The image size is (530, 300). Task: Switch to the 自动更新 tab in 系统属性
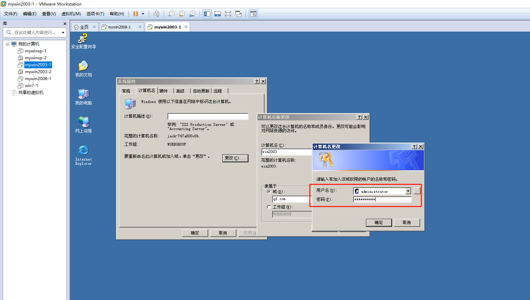tap(201, 91)
